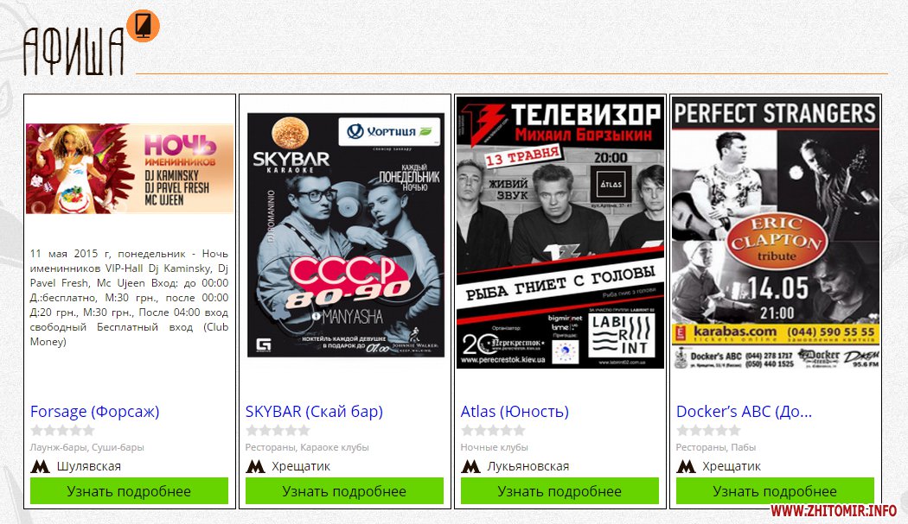This screenshot has width=908, height=524.
Task: Click Узнать подробнее under Atlas
Action: coord(560,491)
